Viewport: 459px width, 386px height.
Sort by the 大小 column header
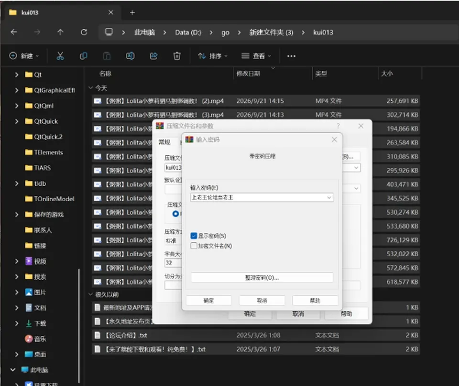click(x=387, y=74)
